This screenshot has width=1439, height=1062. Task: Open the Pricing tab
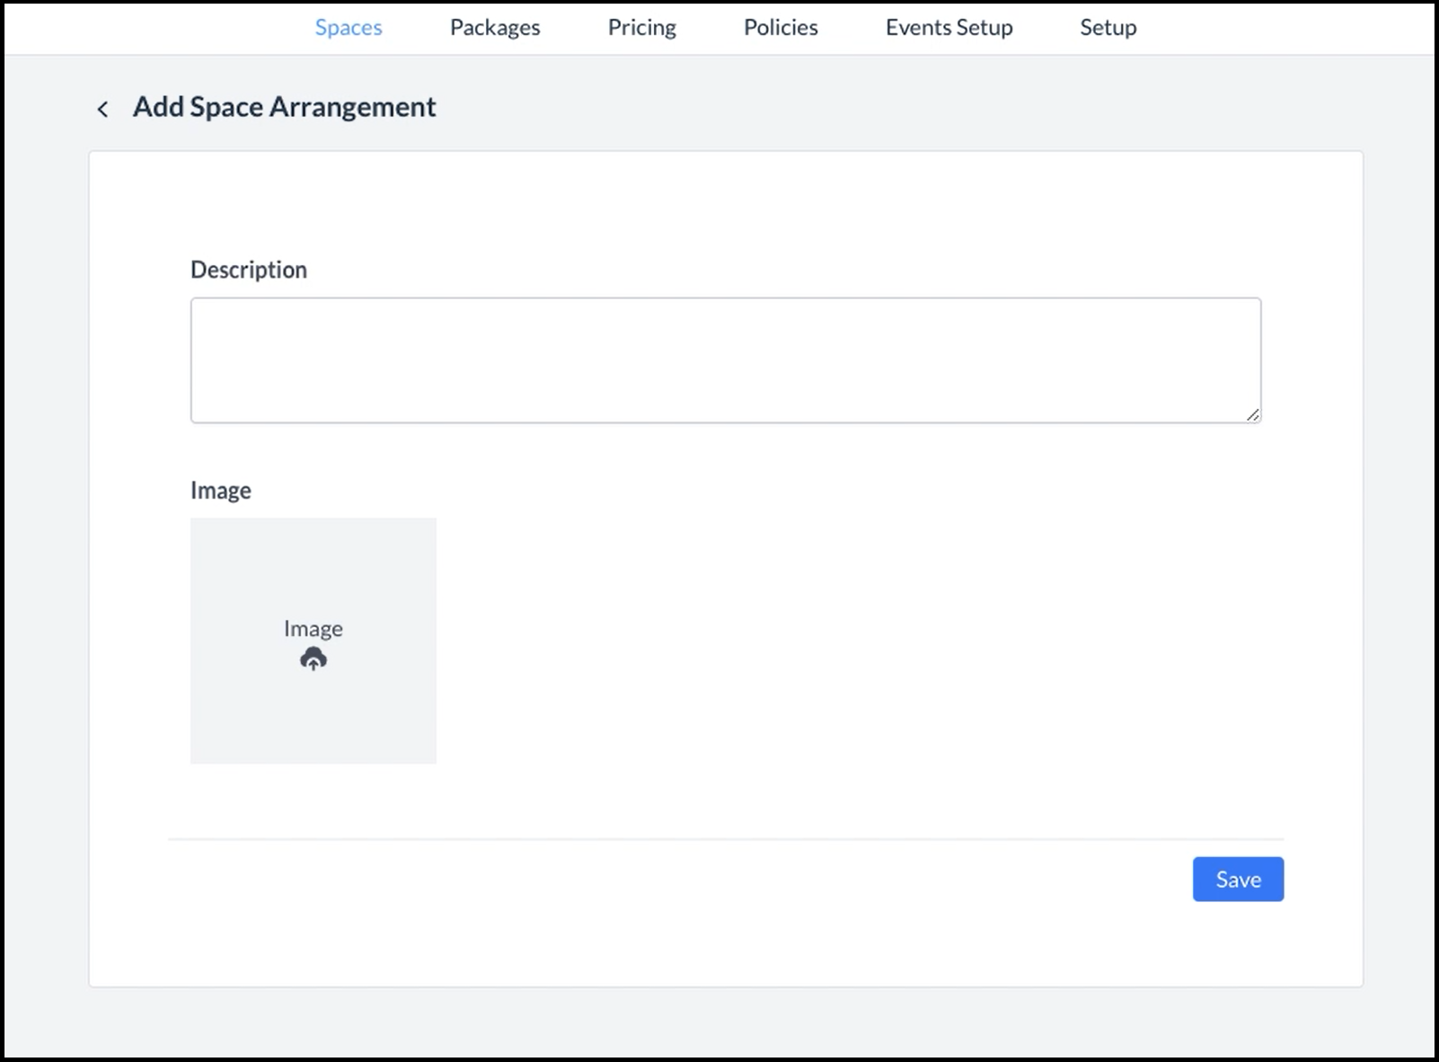coord(641,28)
